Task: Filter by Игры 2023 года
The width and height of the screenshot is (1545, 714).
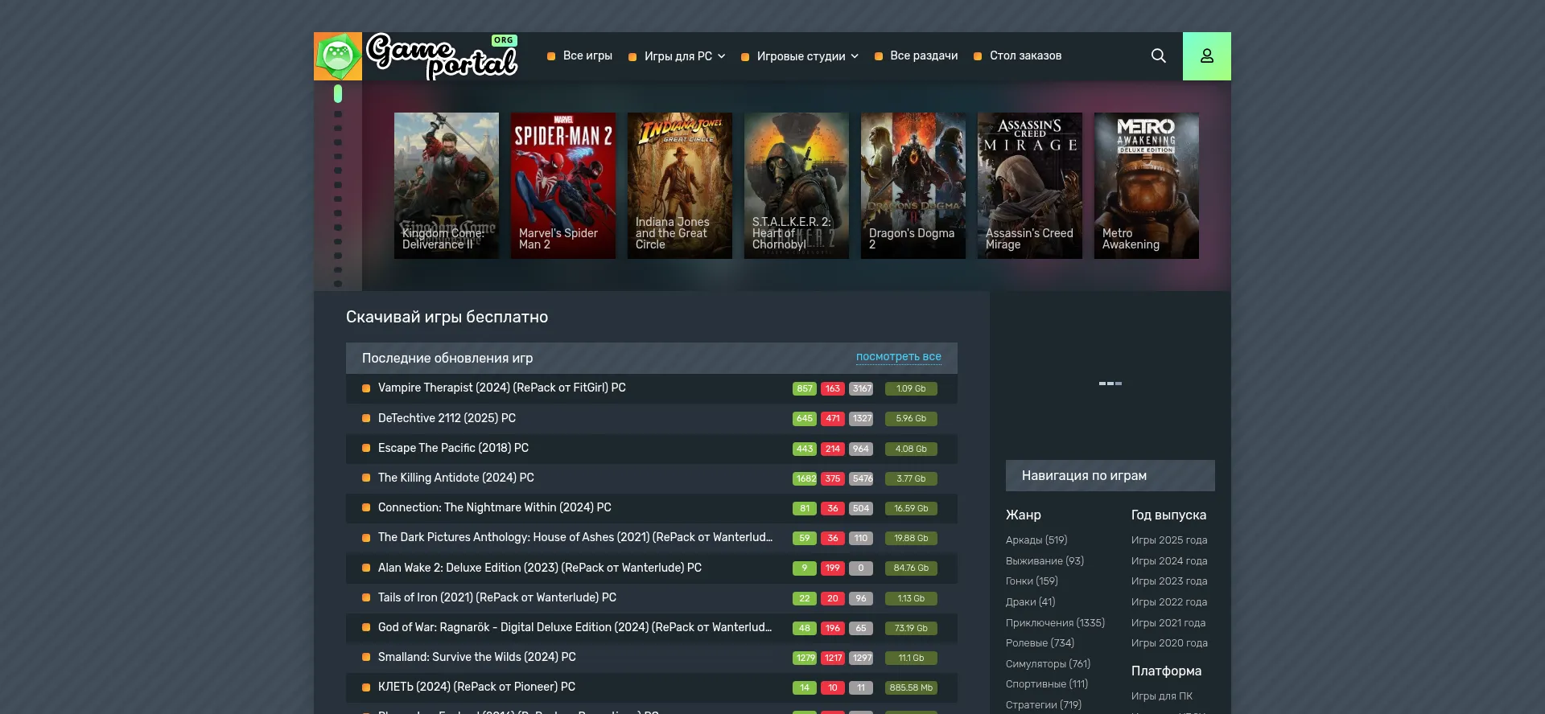Action: pos(1169,581)
